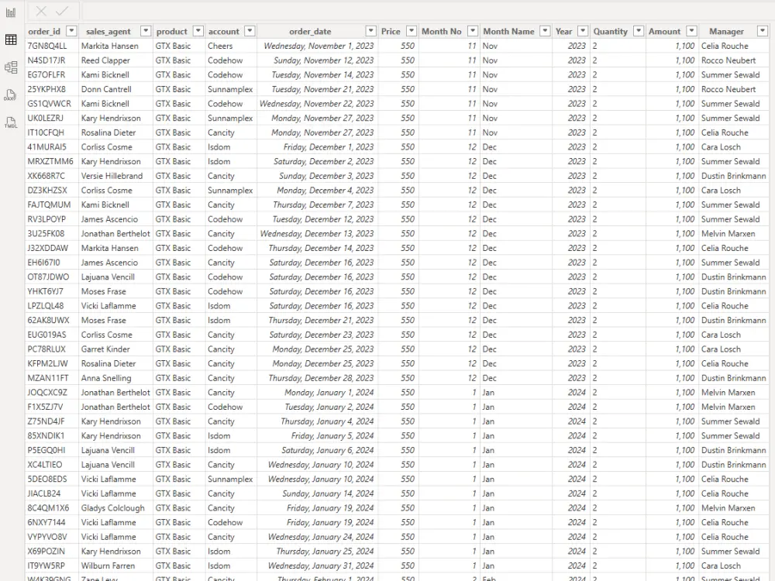
Task: Open Table view icon in sidebar
Action: pos(11,40)
